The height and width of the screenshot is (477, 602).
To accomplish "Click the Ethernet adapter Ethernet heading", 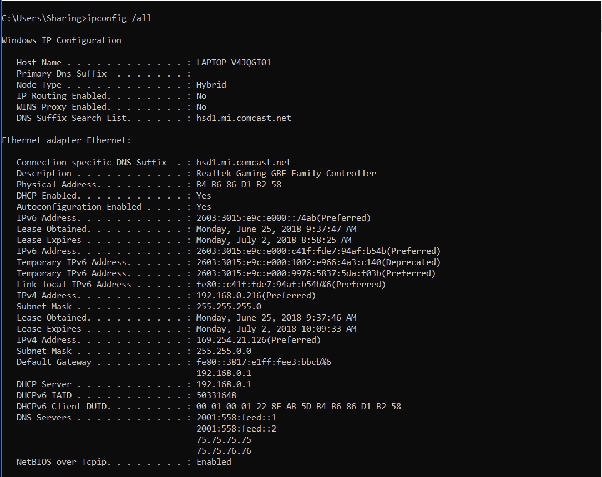I will point(67,140).
